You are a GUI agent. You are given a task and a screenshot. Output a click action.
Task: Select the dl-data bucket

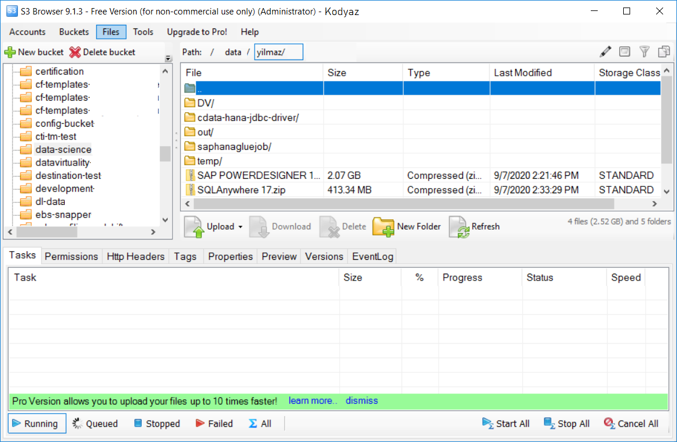click(50, 201)
